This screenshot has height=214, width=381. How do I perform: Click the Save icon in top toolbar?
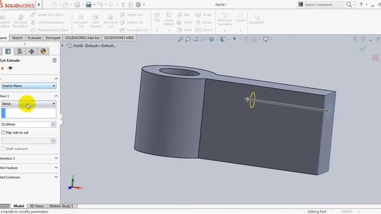pos(77,5)
